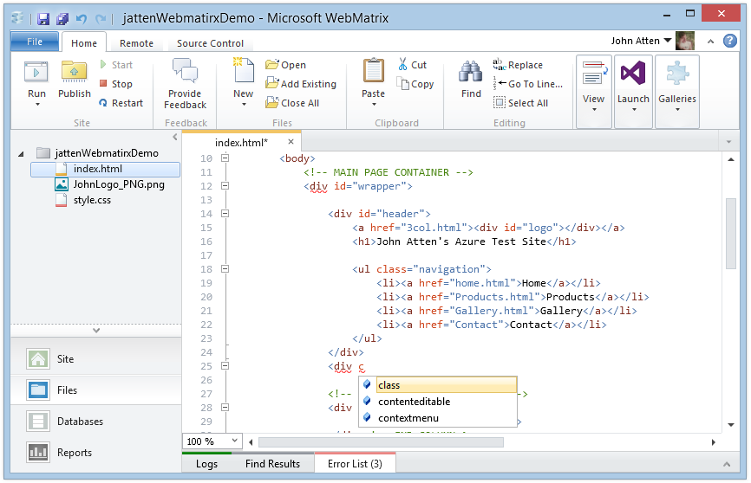This screenshot has width=751, height=483.
Task: Expand the bottom output panel
Action: click(x=727, y=464)
